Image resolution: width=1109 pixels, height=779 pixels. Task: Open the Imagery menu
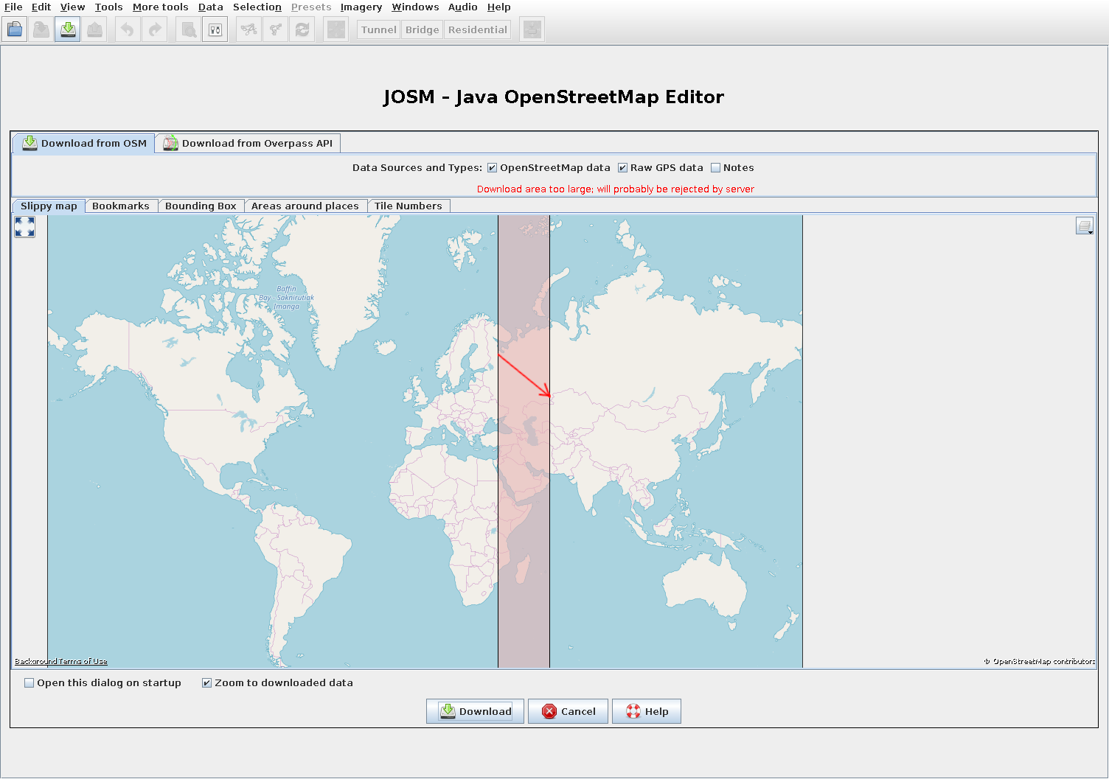point(361,7)
